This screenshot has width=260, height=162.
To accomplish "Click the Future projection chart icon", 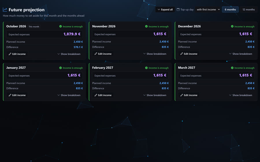I will click(5, 10).
